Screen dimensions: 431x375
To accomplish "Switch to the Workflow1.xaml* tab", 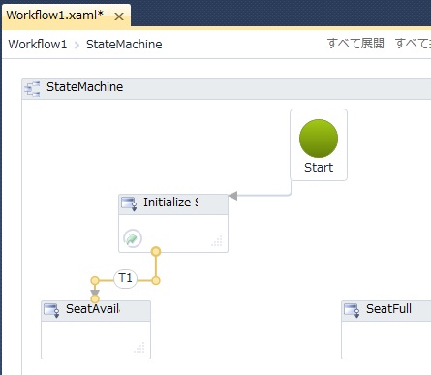I will tap(55, 16).
